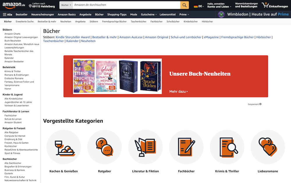Open Amazon Student sidebar link
The image size is (291, 183).
pyautogui.click(x=13, y=122)
